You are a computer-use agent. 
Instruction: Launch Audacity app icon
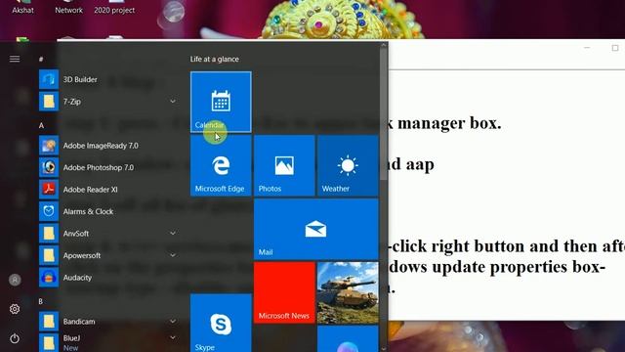tap(49, 277)
